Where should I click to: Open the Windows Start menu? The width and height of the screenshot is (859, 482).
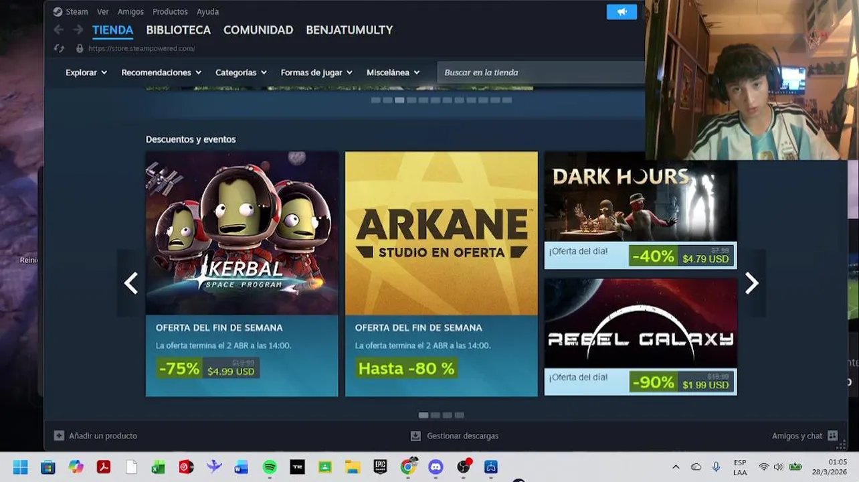(20, 467)
